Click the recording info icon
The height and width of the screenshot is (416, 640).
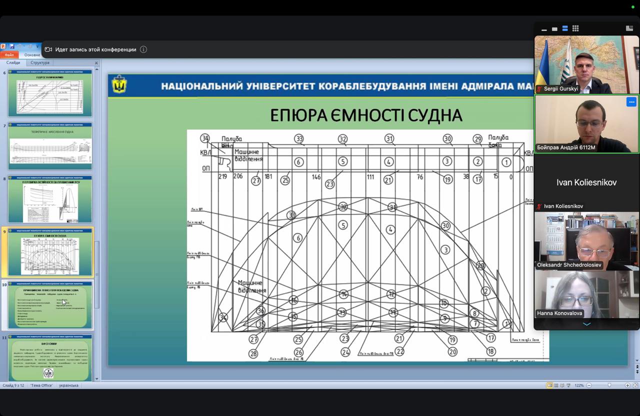click(143, 49)
